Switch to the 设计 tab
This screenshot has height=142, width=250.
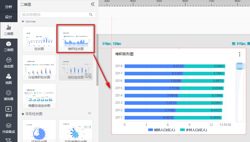[x=9, y=17]
